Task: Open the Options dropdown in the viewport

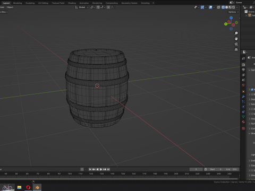Action: pos(233,12)
